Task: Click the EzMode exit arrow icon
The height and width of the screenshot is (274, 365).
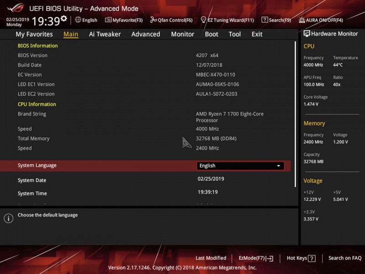Action: (x=270, y=258)
